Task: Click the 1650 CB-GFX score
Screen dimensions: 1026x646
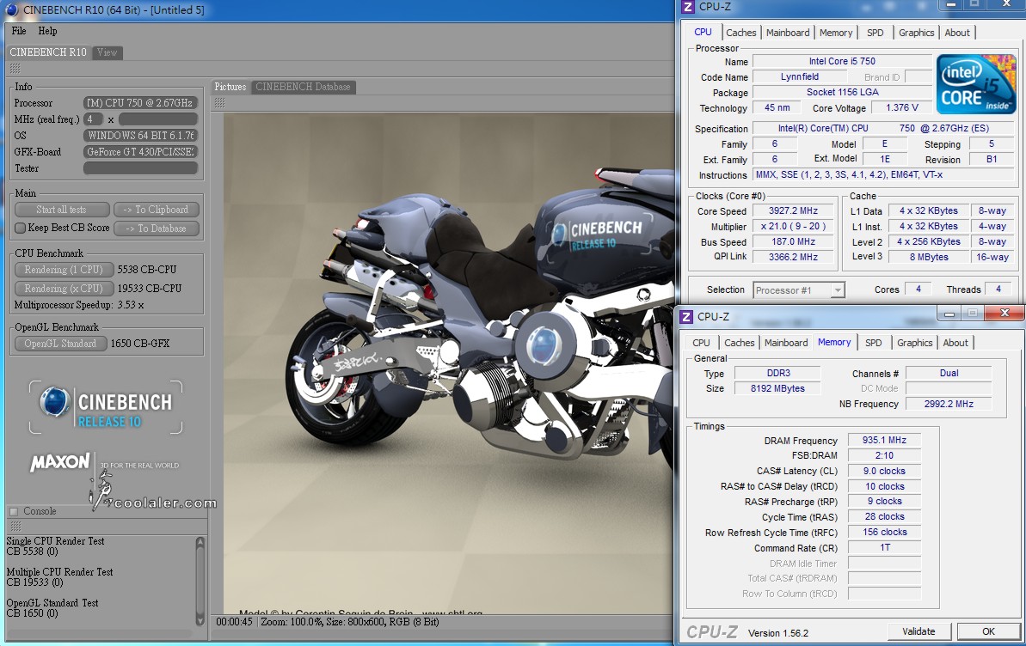Action: pos(140,344)
